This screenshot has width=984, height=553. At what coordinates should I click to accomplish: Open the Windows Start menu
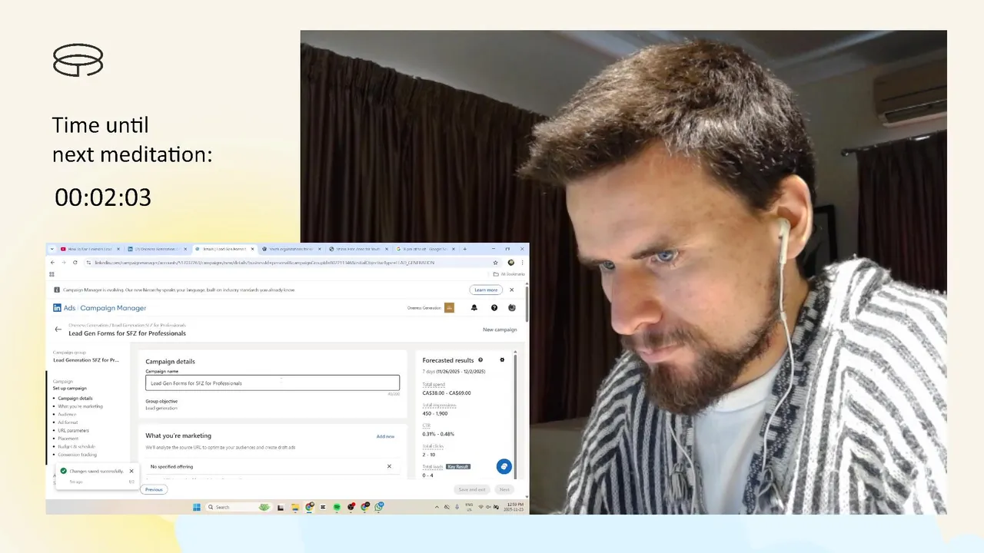click(197, 507)
